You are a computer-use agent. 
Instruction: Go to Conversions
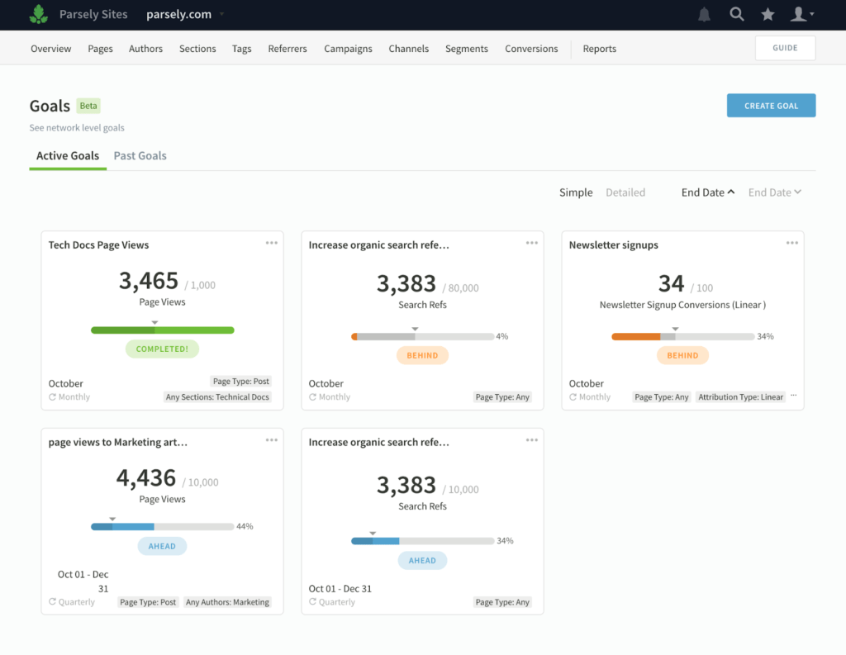(x=531, y=49)
